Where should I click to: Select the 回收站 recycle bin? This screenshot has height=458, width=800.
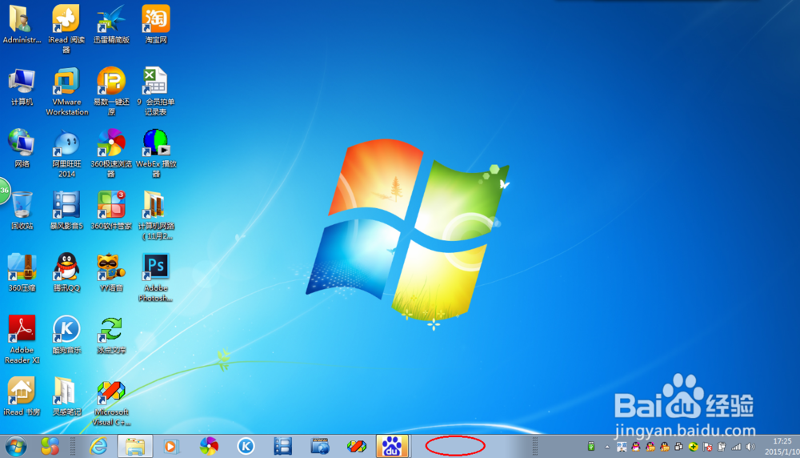tap(22, 211)
